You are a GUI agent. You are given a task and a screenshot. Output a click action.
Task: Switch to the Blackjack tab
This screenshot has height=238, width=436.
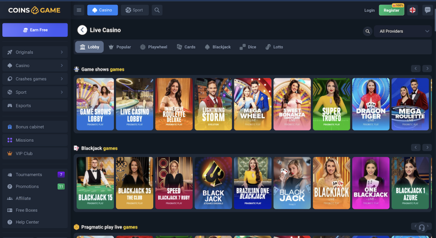tap(218, 47)
